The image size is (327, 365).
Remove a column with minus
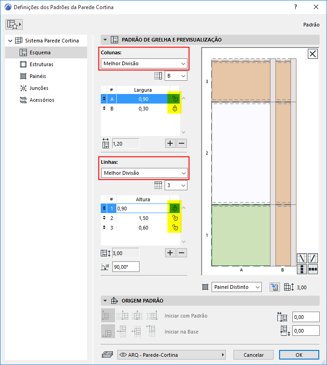pyautogui.click(x=182, y=143)
